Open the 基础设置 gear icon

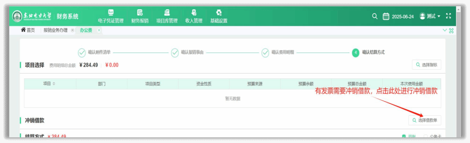219,13
